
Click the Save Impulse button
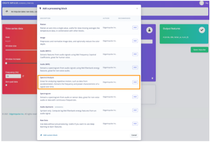(199, 49)
